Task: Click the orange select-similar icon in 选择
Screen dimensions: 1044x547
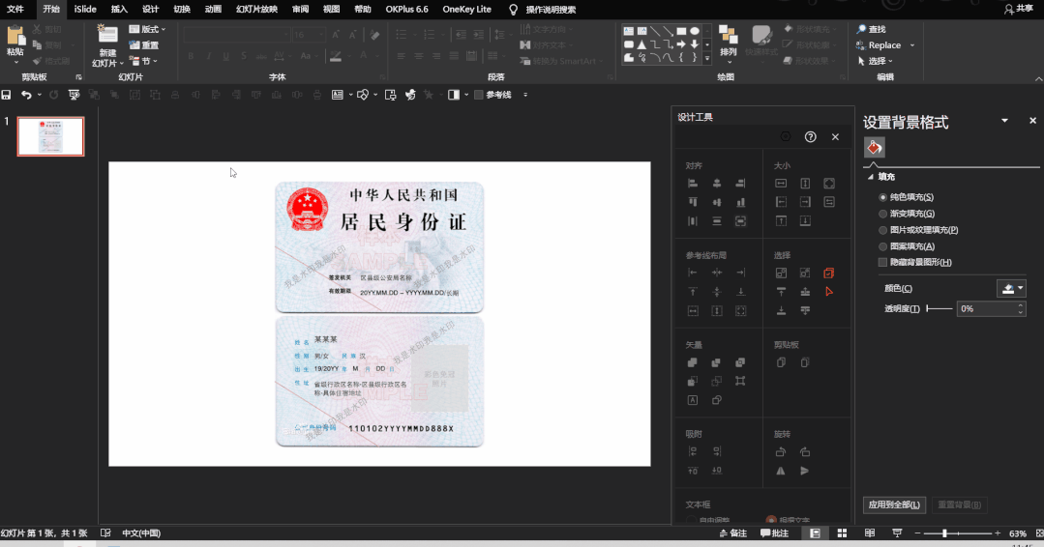Action: pos(829,273)
